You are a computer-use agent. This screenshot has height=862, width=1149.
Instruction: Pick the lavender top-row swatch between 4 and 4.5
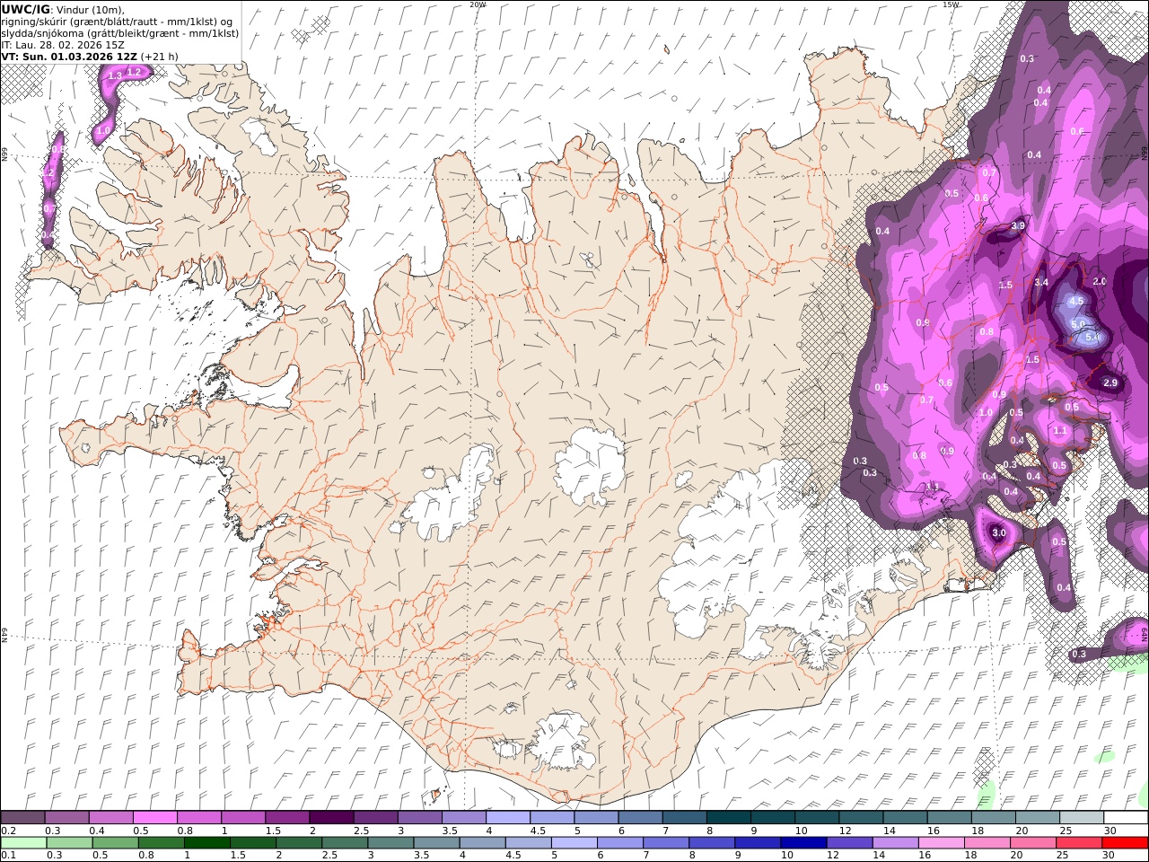coord(508,818)
